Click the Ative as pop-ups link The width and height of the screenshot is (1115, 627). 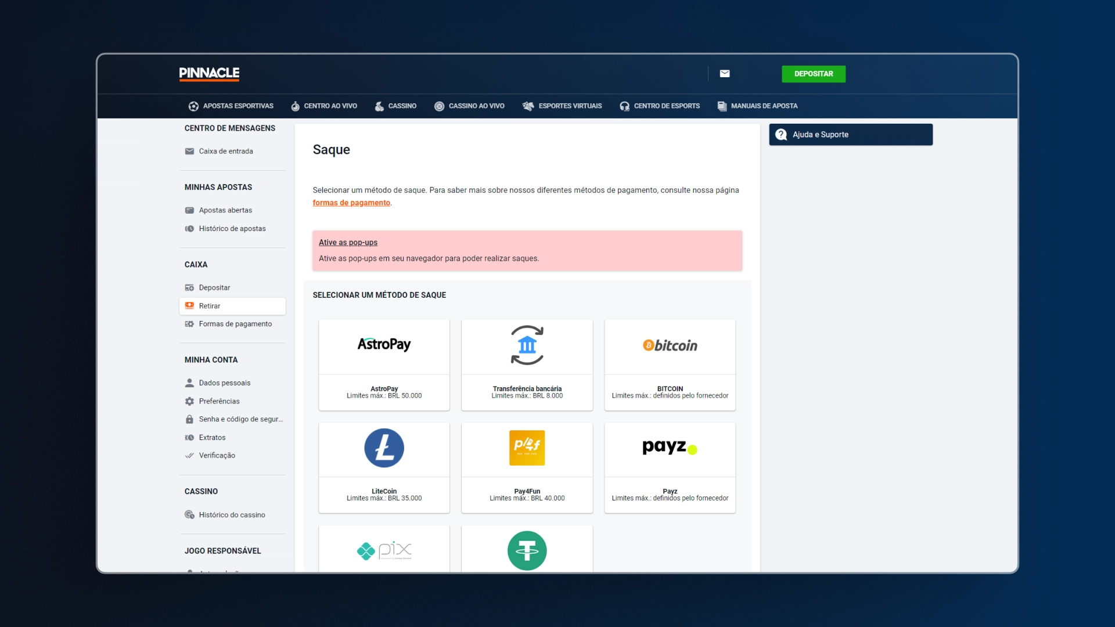[x=348, y=243]
